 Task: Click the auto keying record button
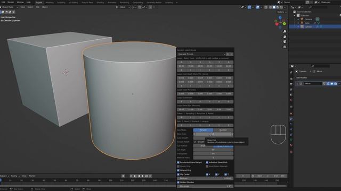coord(123,176)
